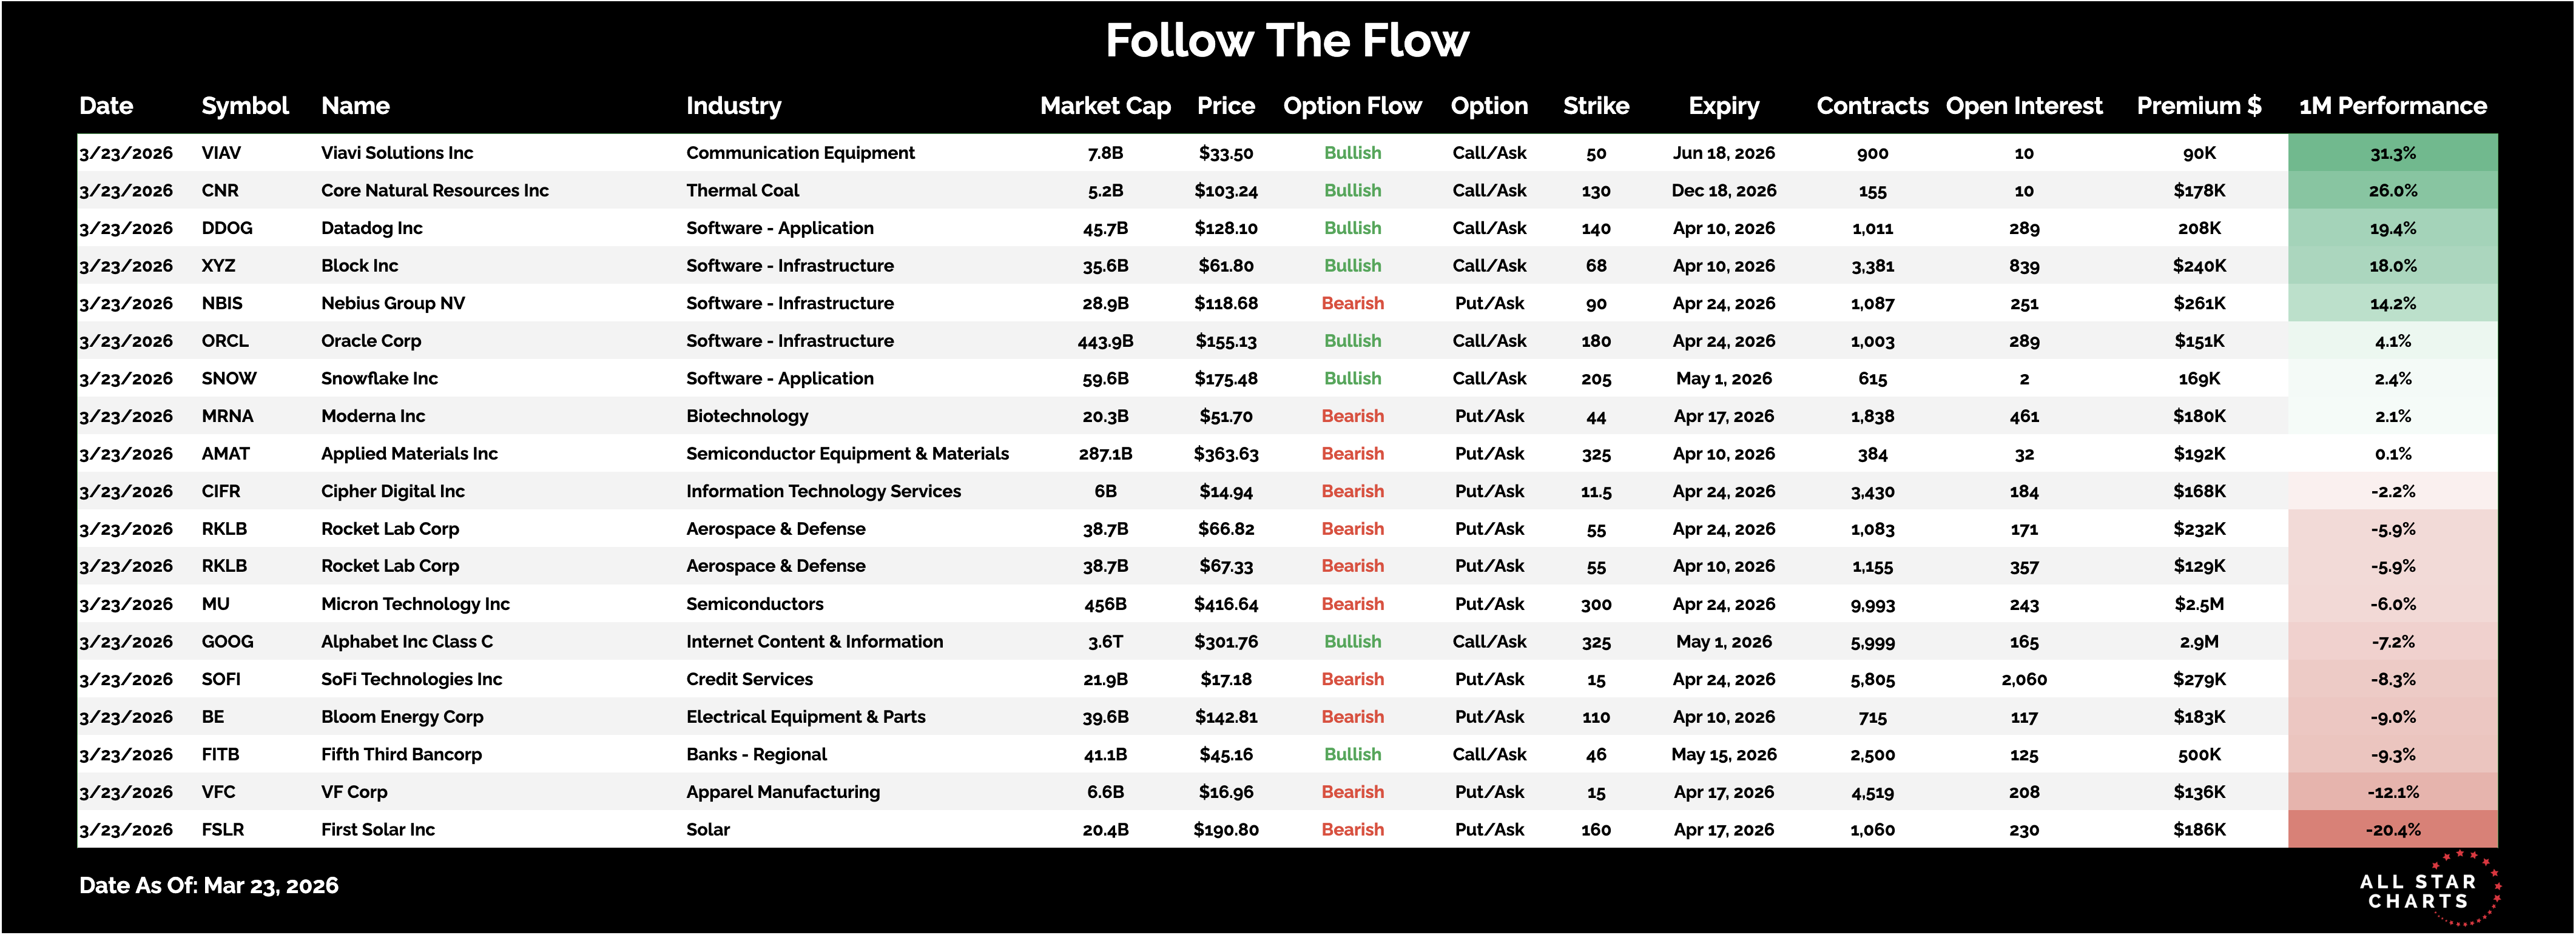Click the $2.5M premium value

pyautogui.click(x=2198, y=603)
